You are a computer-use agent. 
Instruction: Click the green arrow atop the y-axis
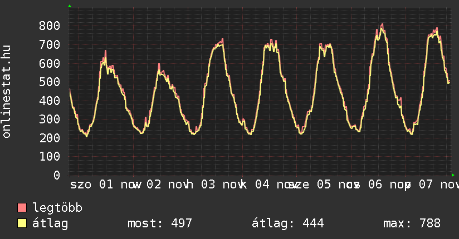tap(70, 6)
